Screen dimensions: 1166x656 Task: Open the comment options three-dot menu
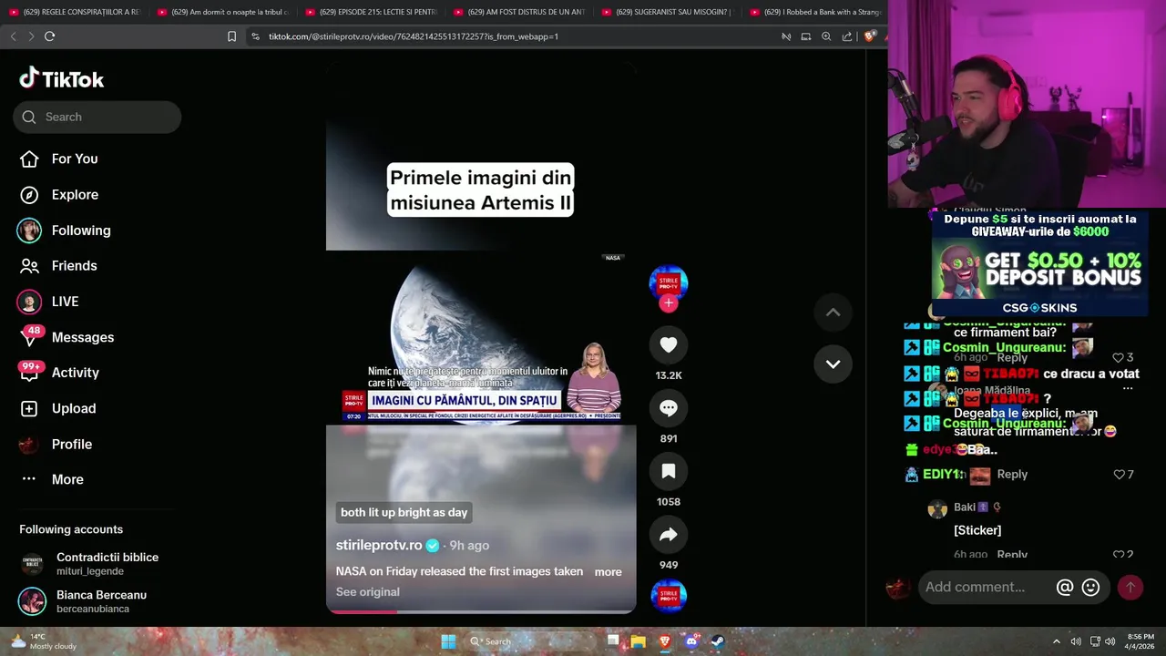coord(1128,389)
